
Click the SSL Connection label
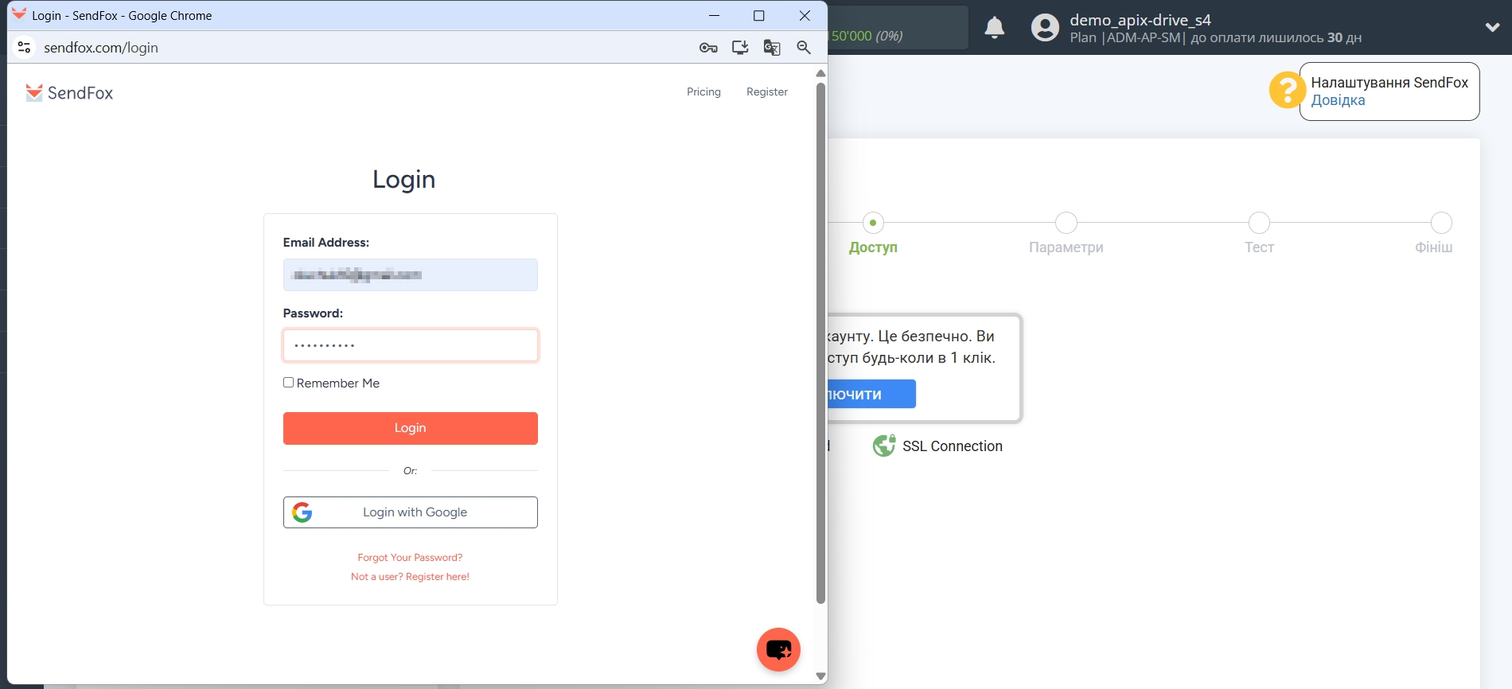coord(953,446)
